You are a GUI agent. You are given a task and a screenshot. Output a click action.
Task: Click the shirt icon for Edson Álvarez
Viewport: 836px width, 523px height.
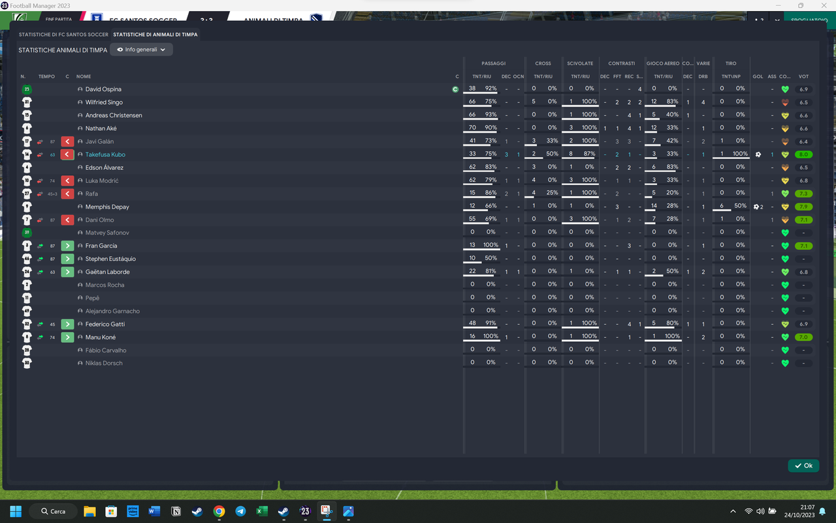pyautogui.click(x=27, y=167)
